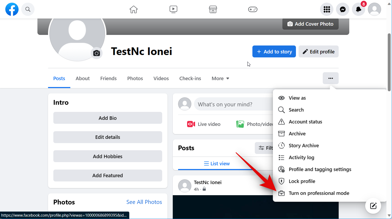Screen dimensions: 392x219
Task: Open the Messenger icon
Action: (343, 10)
